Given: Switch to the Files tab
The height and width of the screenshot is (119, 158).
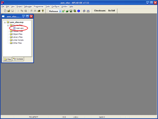Looking at the screenshot, I should 8,59.
